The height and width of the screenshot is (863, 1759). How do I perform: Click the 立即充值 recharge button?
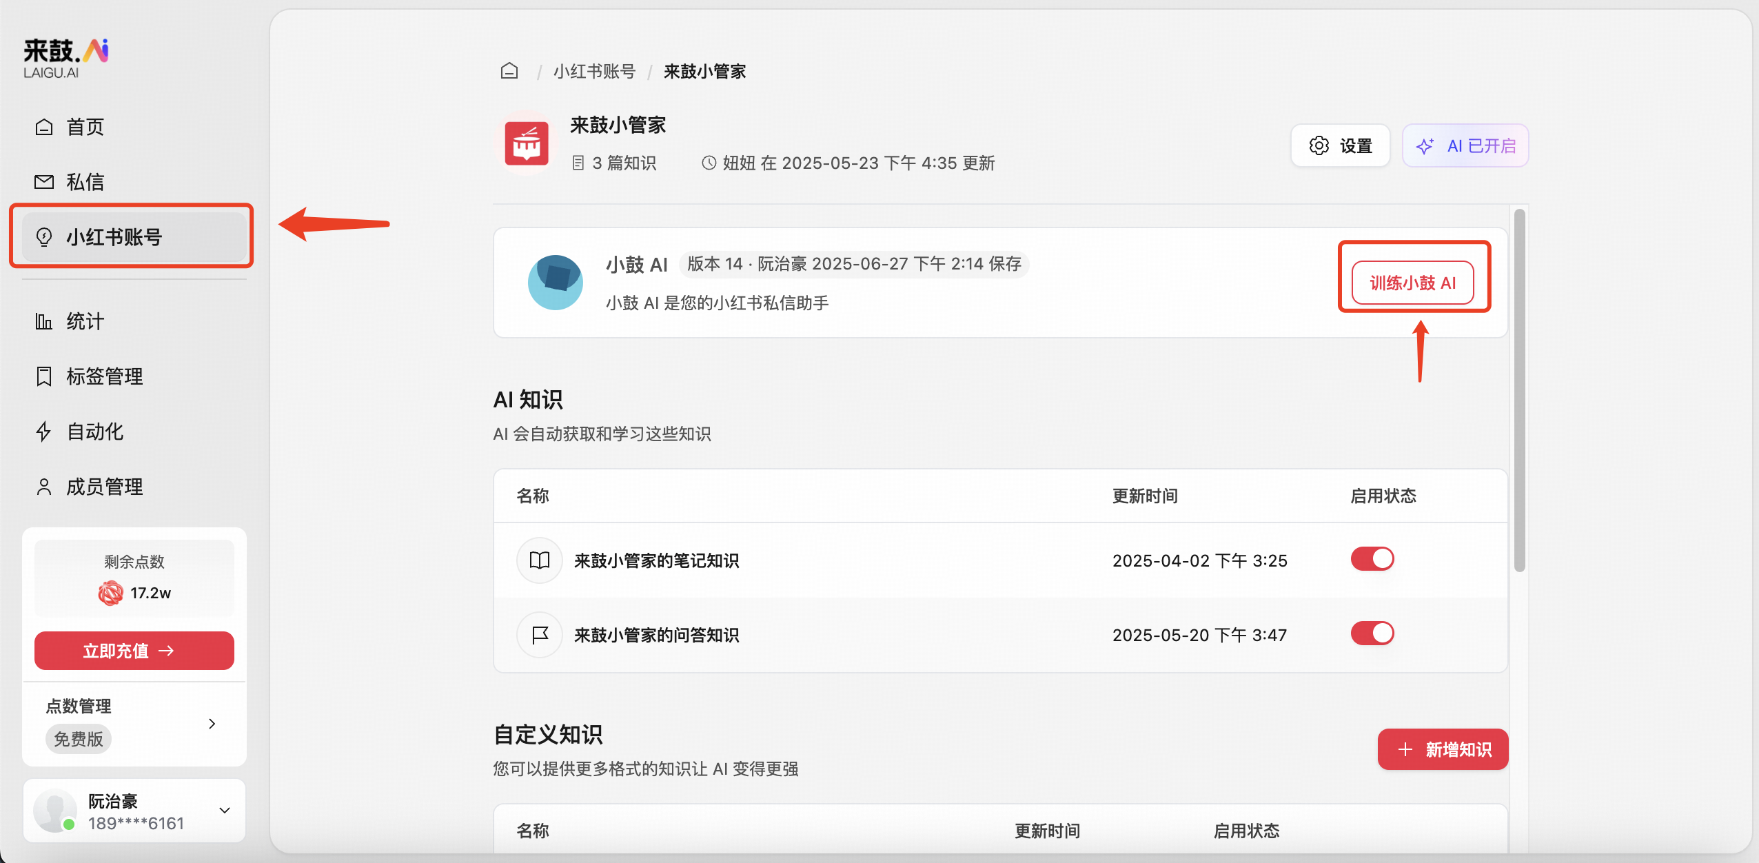point(133,650)
